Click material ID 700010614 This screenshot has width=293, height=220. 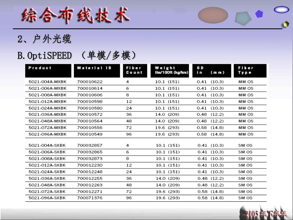[x=90, y=88]
